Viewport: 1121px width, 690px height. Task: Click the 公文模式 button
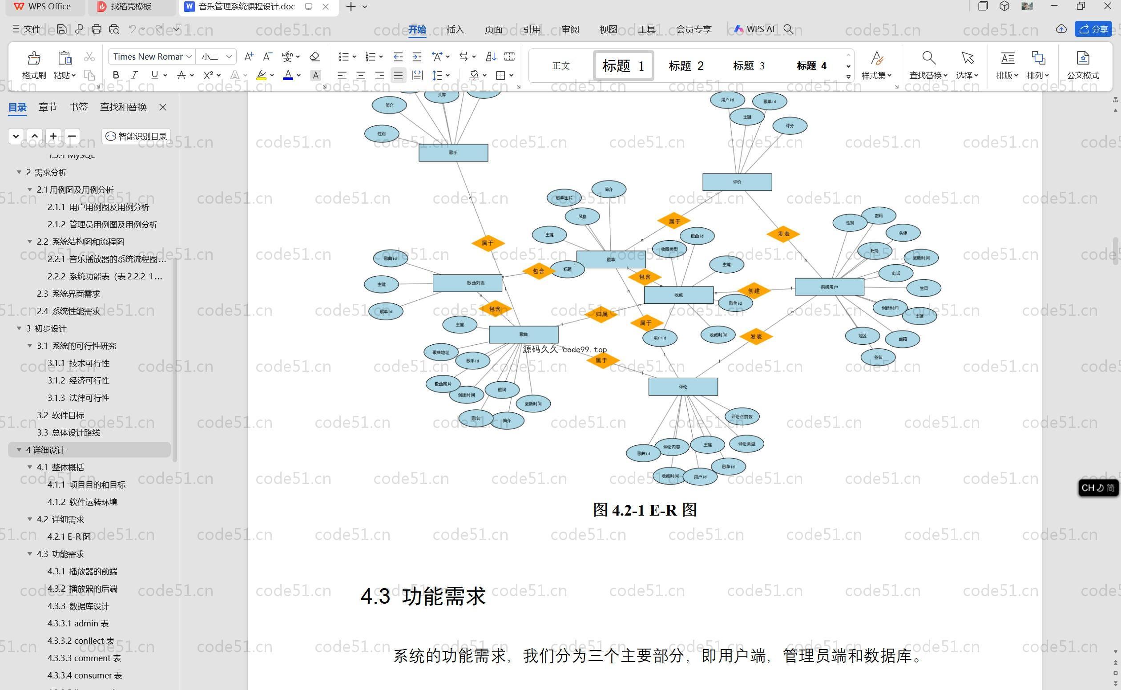coord(1083,65)
